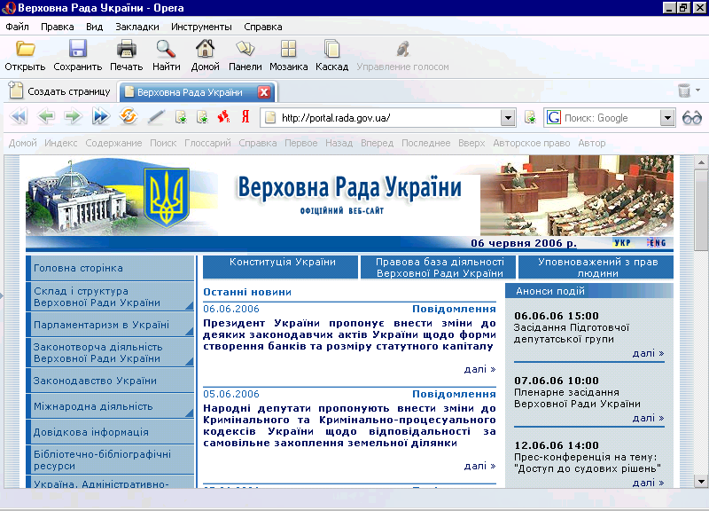Image resolution: width=709 pixels, height=511 pixels.
Task: Click Конституція України button
Action: pos(281,267)
